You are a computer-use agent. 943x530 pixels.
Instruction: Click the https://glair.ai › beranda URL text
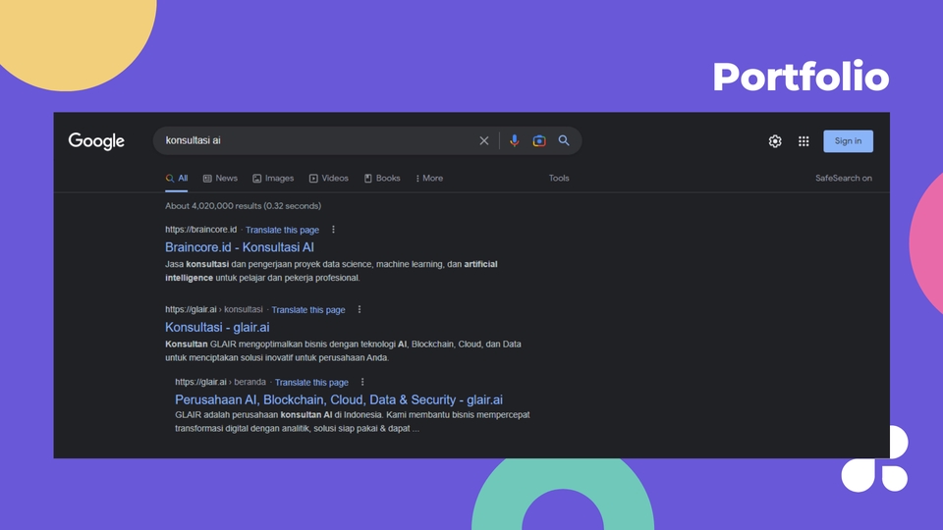pos(220,382)
